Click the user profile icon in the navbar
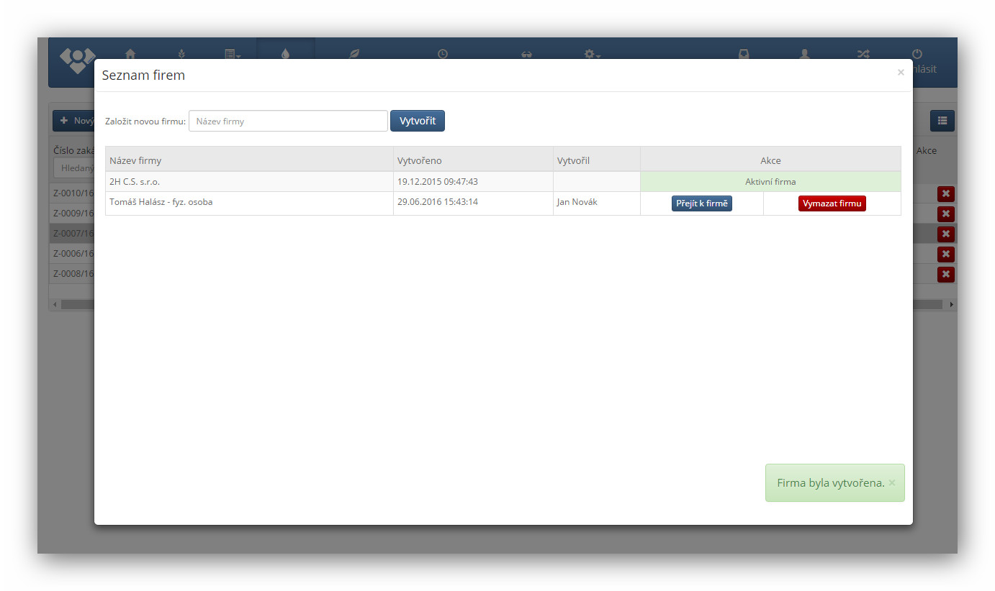Screen dimensions: 995x591 804,53
